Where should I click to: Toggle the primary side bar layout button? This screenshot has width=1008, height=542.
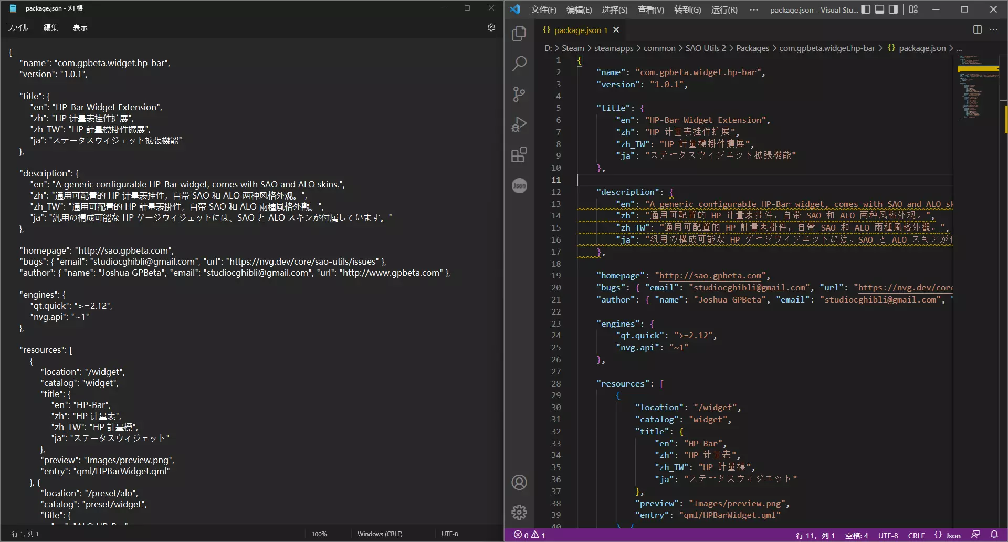click(866, 9)
